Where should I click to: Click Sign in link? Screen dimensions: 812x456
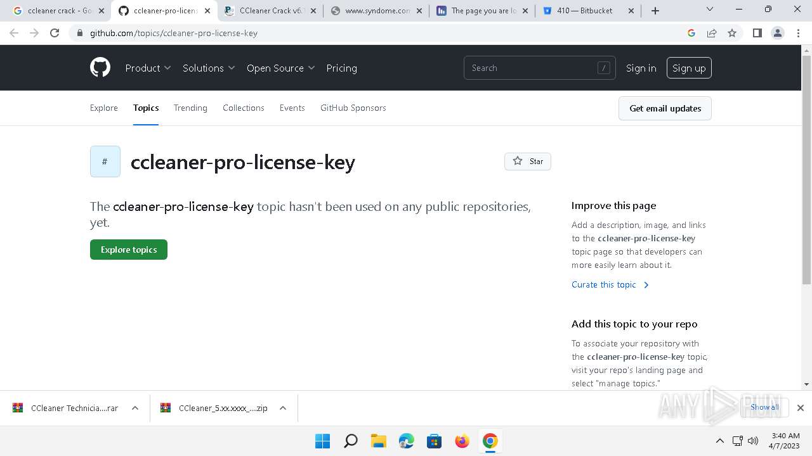tap(641, 68)
